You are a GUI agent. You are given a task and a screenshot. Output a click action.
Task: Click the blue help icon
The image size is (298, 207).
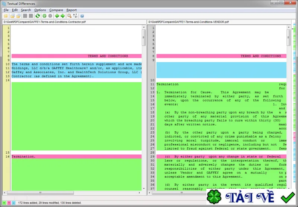point(82,16)
